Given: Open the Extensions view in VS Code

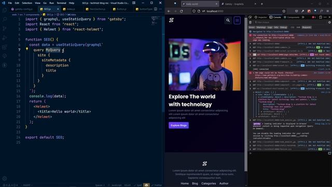Looking at the screenshot, I should click(x=5, y=47).
